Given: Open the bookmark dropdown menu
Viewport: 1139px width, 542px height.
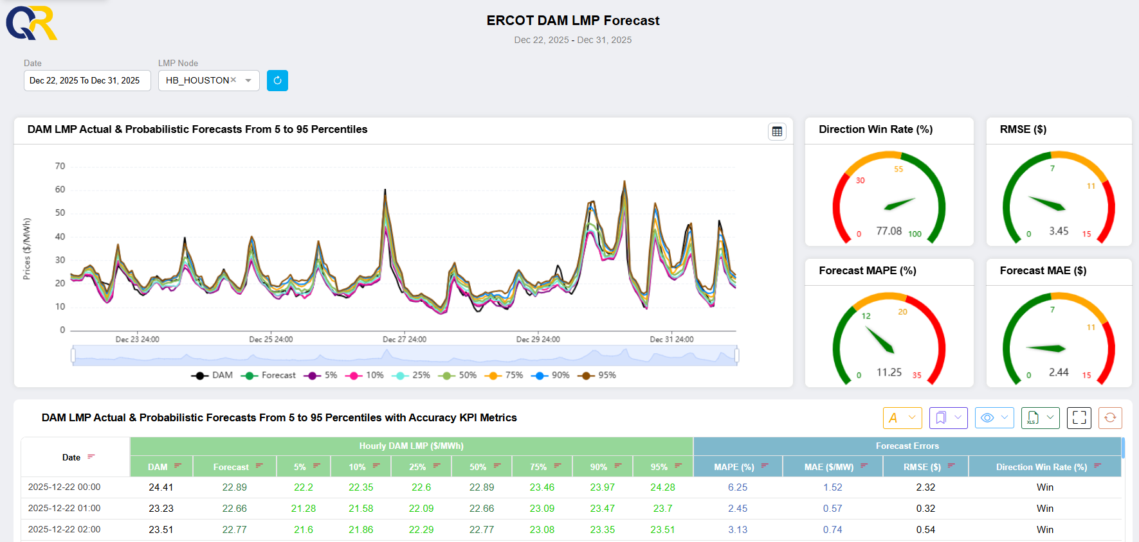Looking at the screenshot, I should tap(949, 417).
